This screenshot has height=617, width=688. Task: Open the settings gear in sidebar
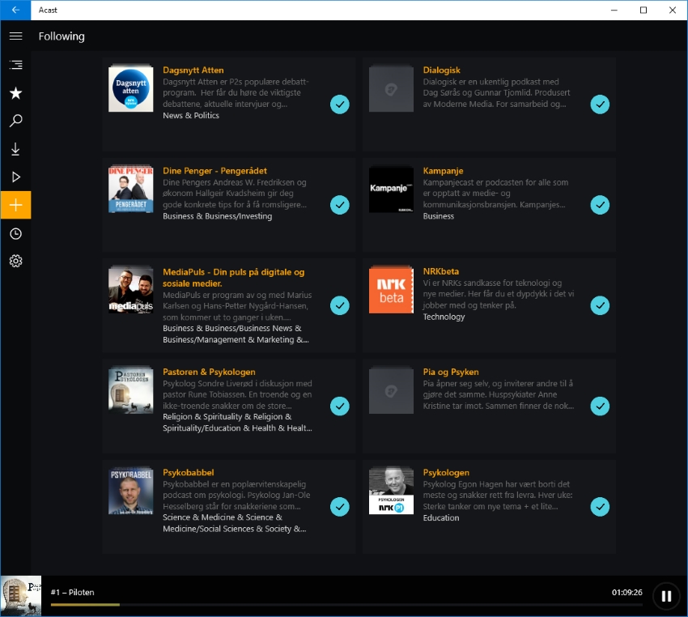point(15,261)
